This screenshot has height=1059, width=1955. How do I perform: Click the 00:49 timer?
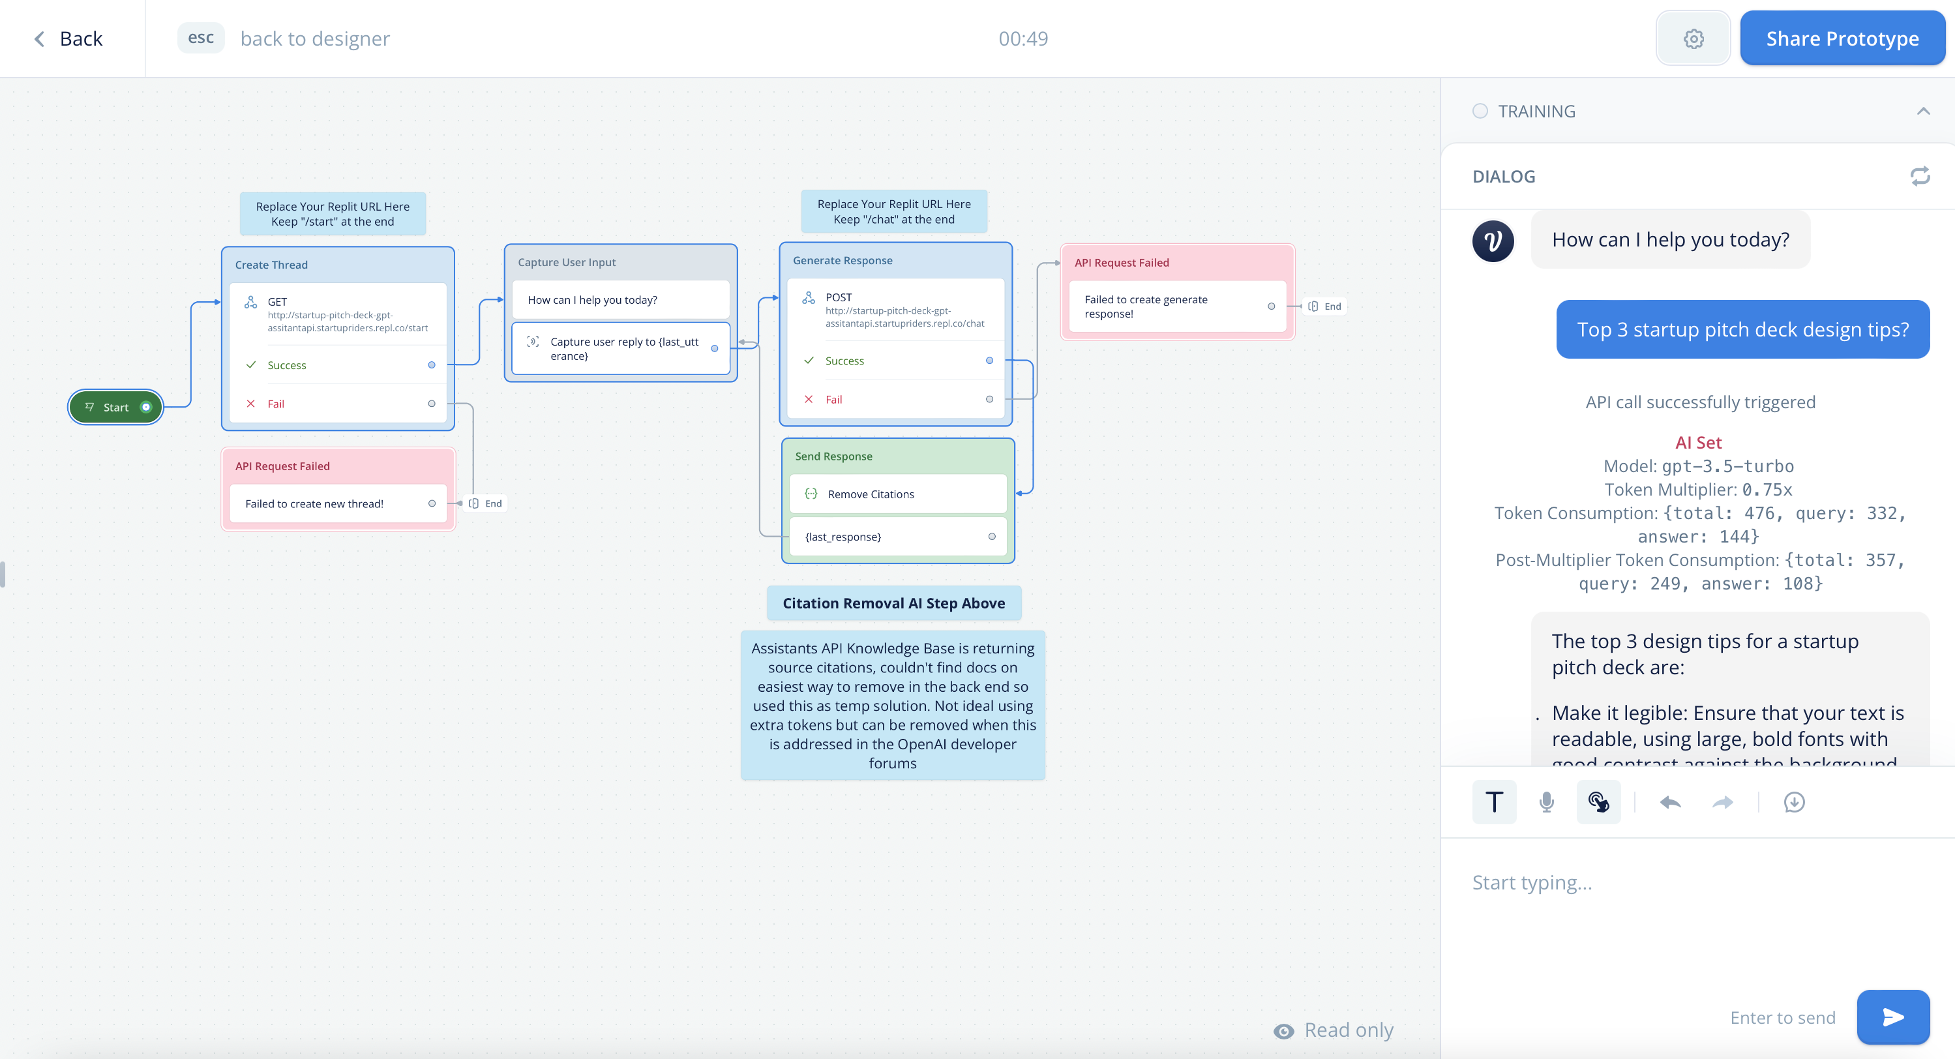(1023, 38)
